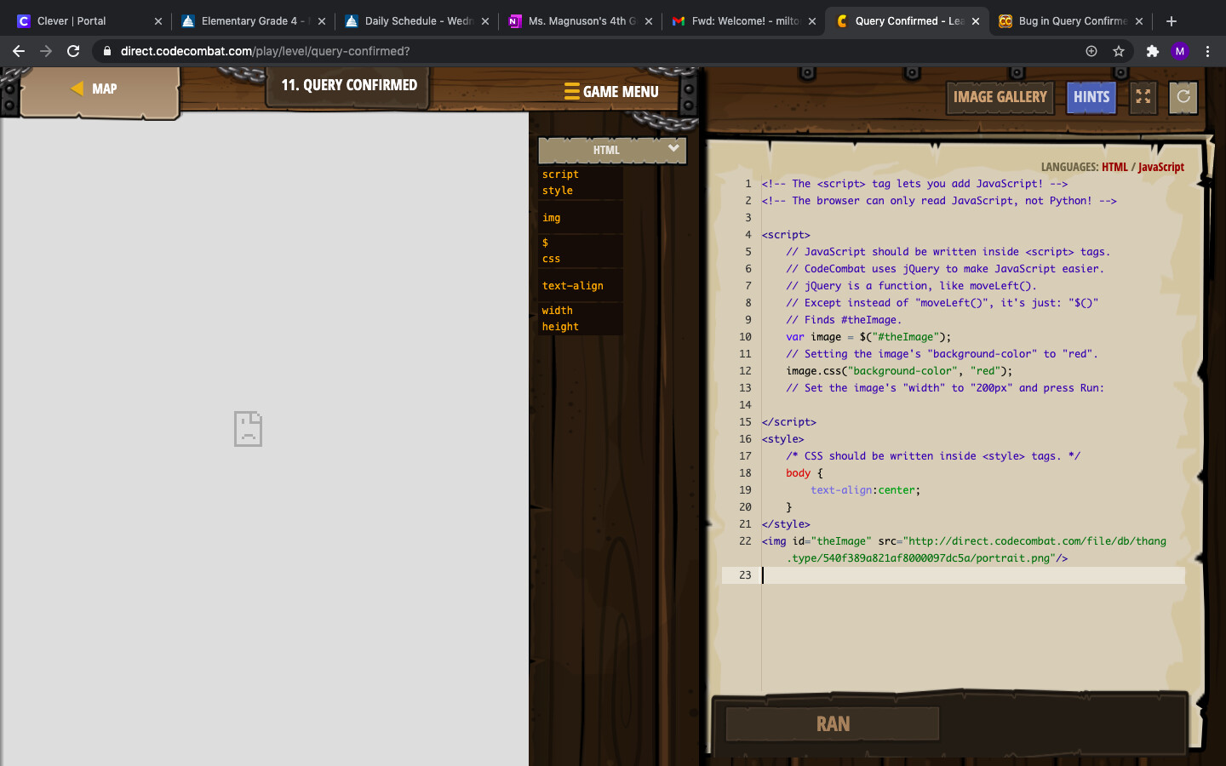The image size is (1226, 766).
Task: Open the IMAGE GALLERY
Action: (x=1000, y=97)
